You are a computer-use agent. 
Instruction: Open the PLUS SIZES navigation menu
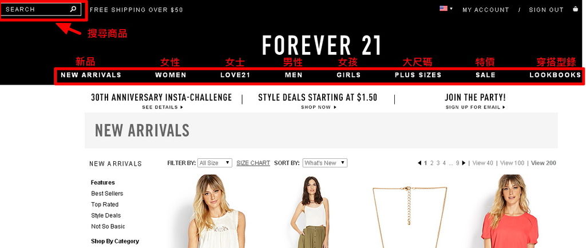pyautogui.click(x=418, y=75)
